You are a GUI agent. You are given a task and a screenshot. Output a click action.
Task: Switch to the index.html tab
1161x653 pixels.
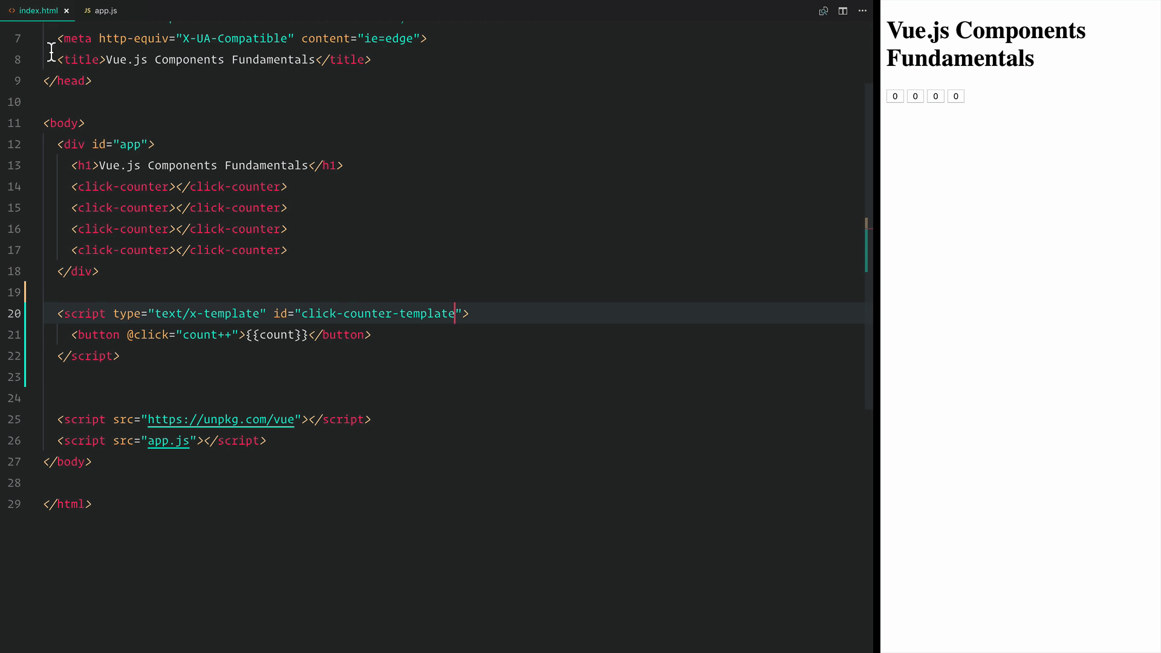pos(38,11)
